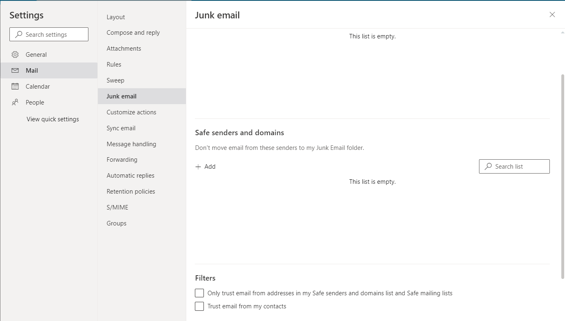Open the Layout mail settings
This screenshot has height=321, width=565.
pos(115,17)
